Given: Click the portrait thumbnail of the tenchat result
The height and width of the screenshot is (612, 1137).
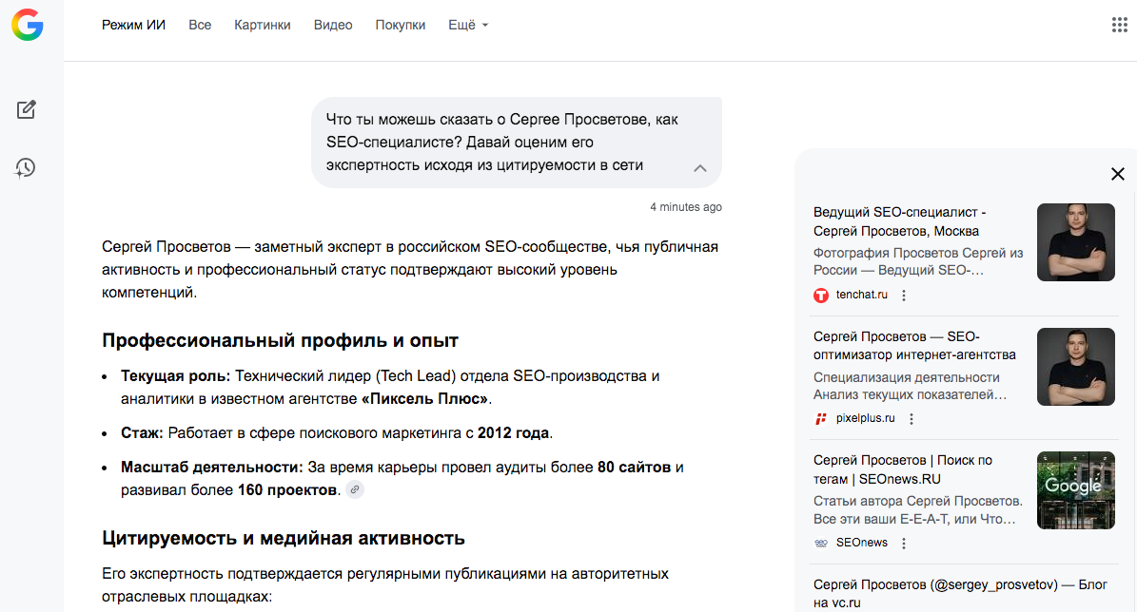Looking at the screenshot, I should click(x=1075, y=242).
